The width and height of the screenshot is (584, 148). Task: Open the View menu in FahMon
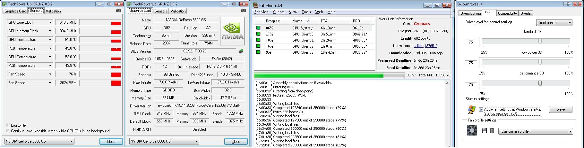[293, 12]
